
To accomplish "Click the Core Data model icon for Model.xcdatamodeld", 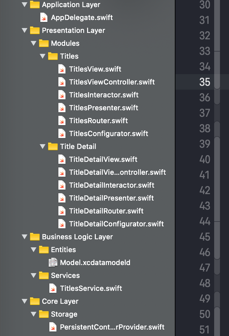I will 53,262.
